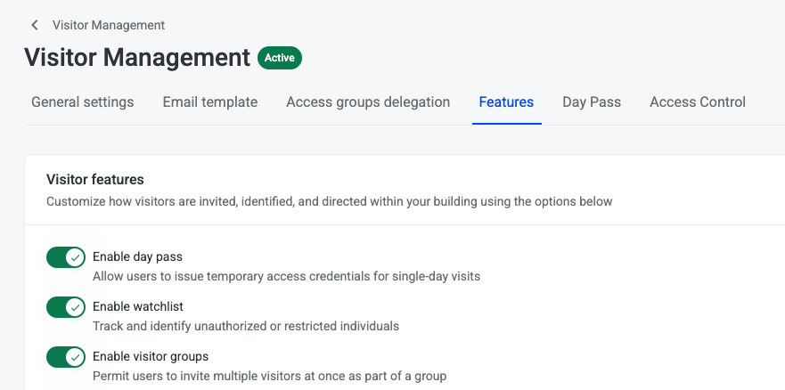Click the "Enable day pass" label text
This screenshot has height=390, width=785.
click(x=137, y=257)
